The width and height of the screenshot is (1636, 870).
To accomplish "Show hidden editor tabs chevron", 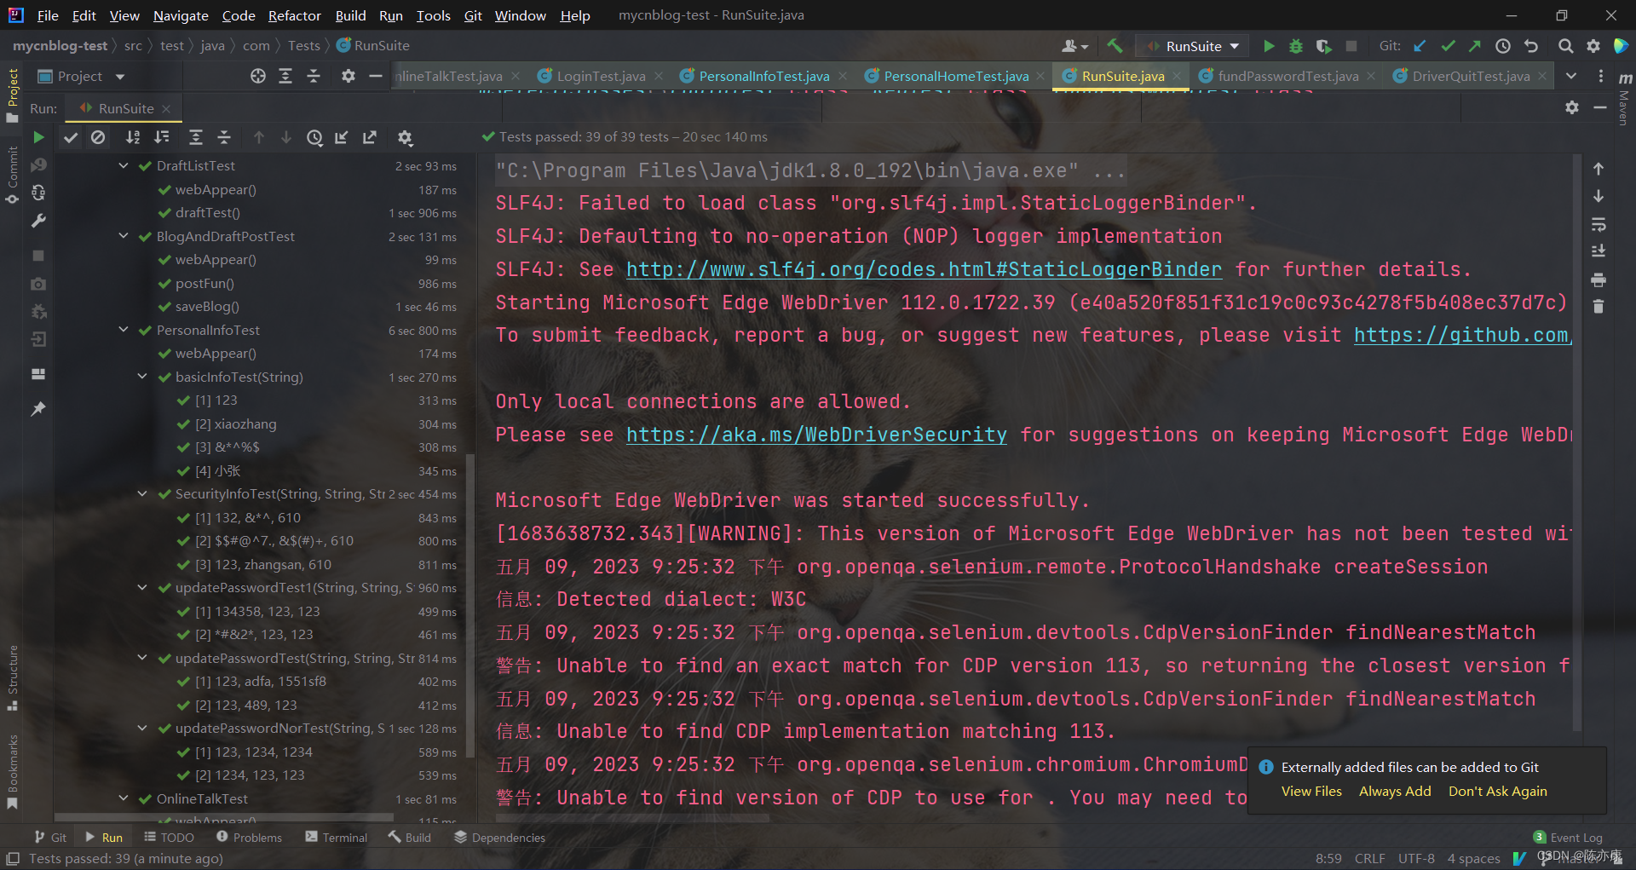I will (1571, 76).
